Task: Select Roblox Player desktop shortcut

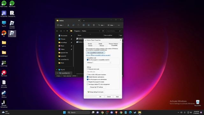Action: tap(12, 34)
